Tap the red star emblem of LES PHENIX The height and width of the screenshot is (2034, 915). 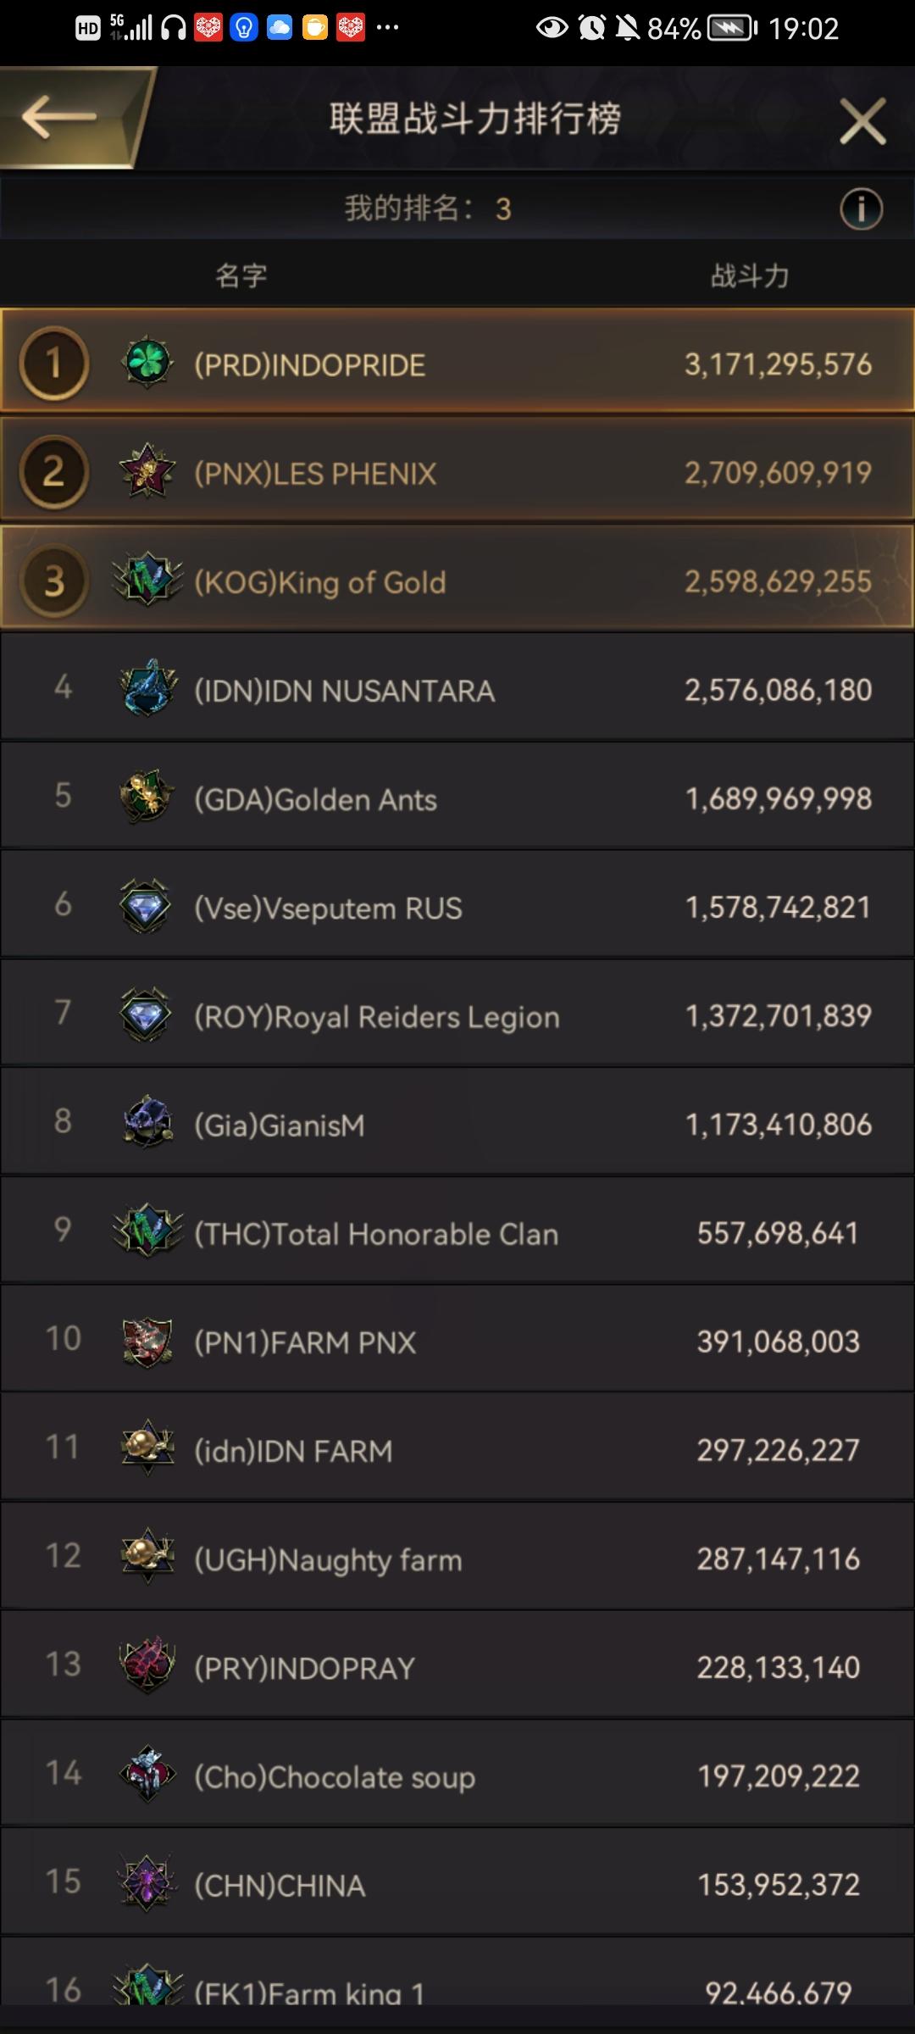[x=147, y=471]
